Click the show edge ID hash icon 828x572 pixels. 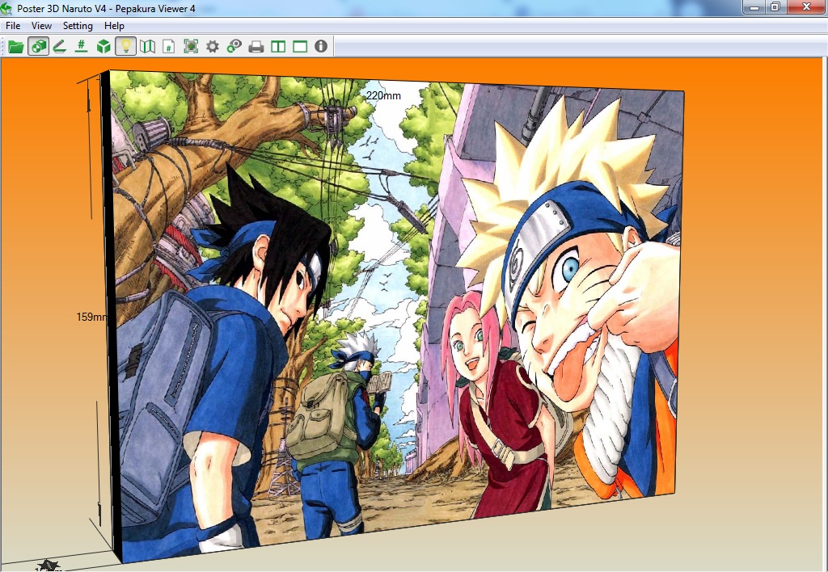(x=82, y=46)
